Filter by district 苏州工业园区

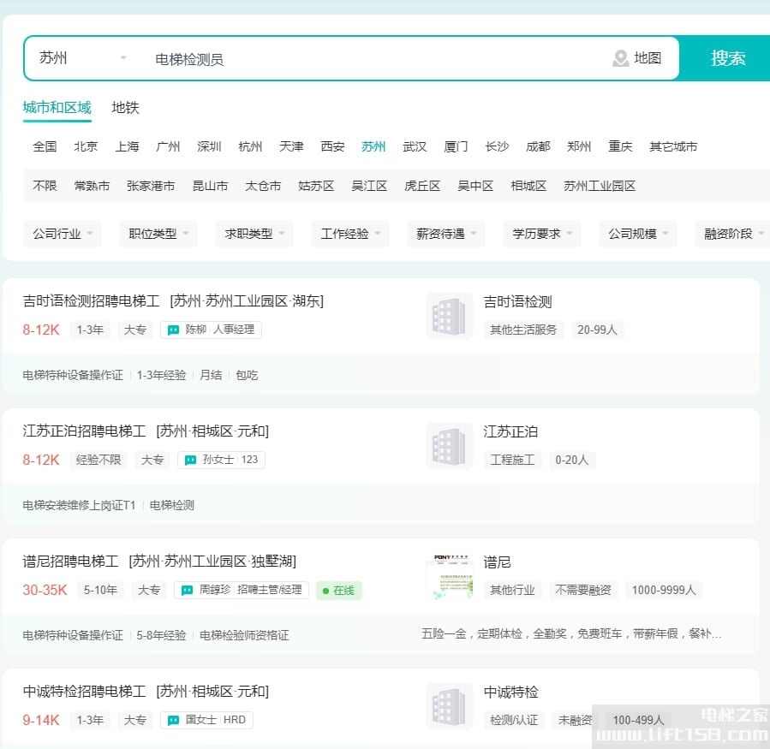(x=600, y=186)
